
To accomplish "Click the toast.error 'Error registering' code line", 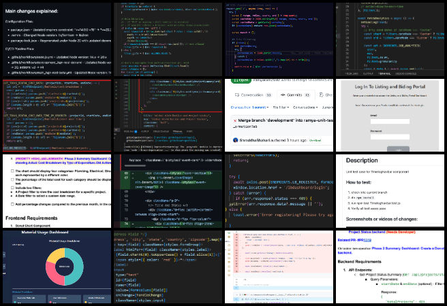I will (x=283, y=215).
